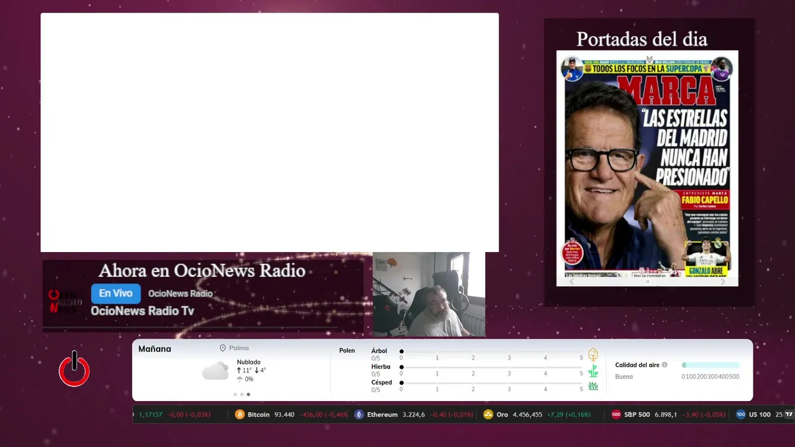Open the US 100 ticker label
The height and width of the screenshot is (447, 795).
point(760,414)
